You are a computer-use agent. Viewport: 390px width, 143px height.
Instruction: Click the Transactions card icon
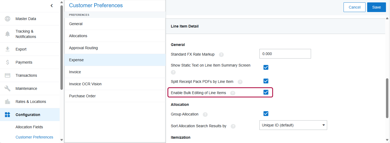(x=8, y=75)
